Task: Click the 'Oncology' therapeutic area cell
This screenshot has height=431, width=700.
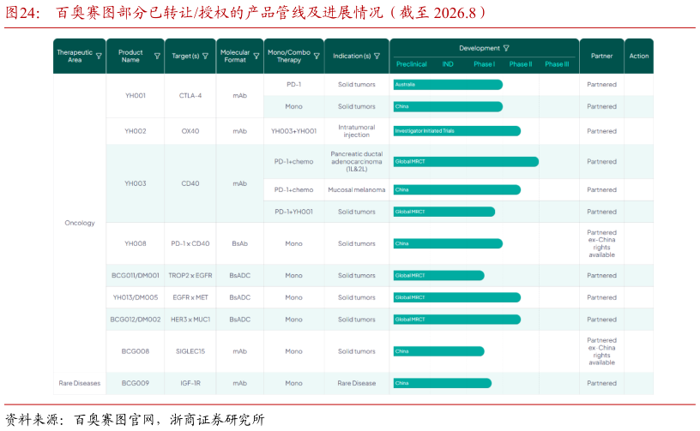Action: [x=80, y=223]
